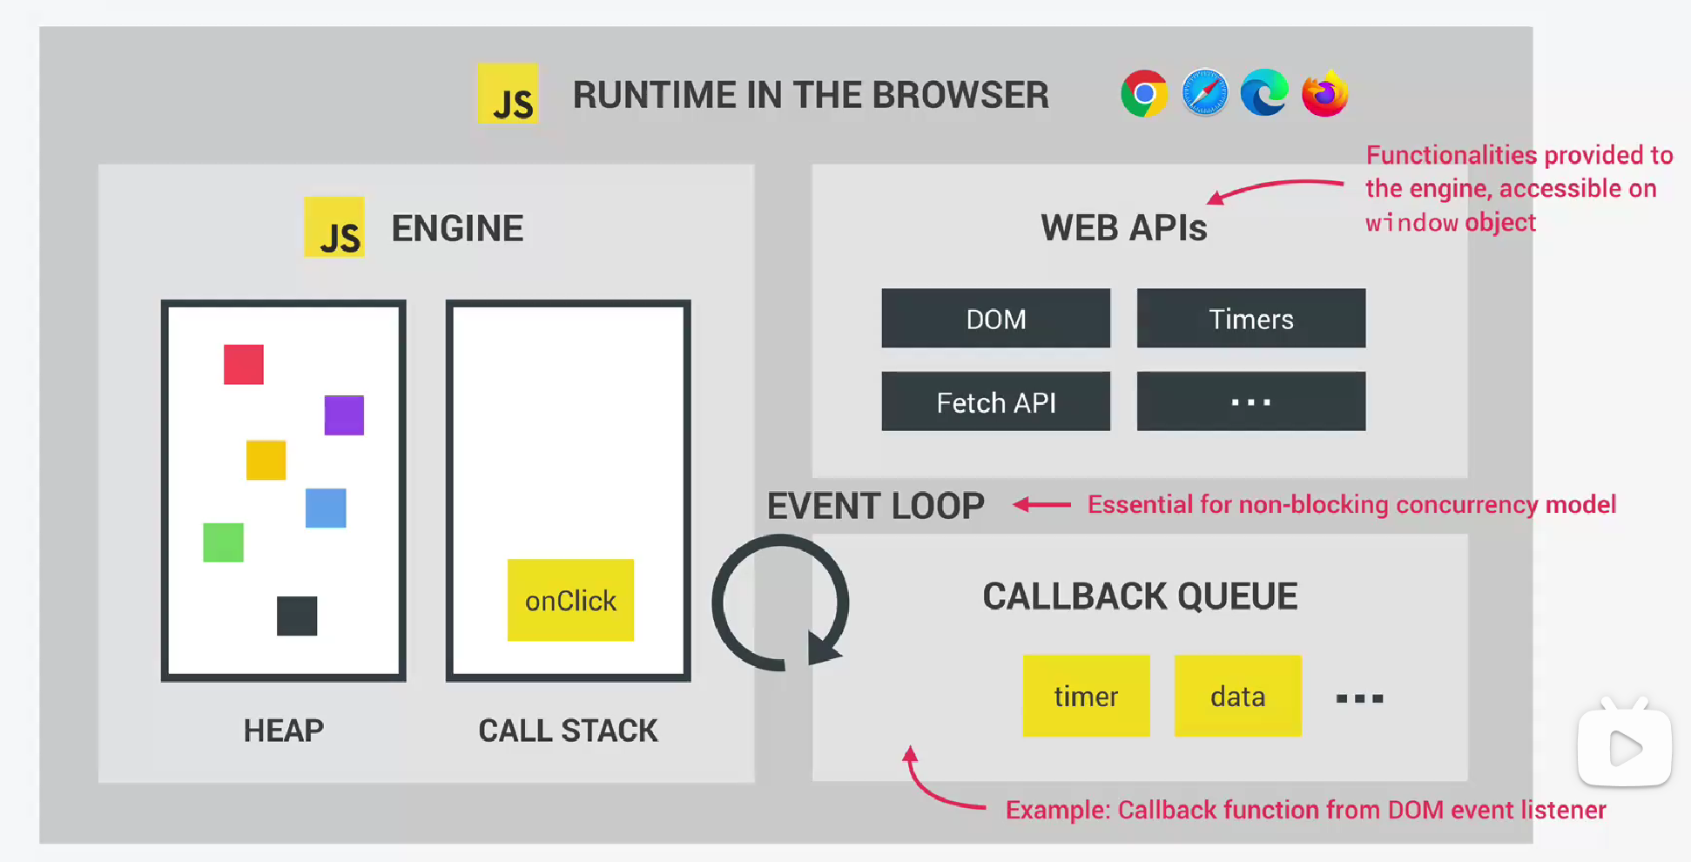Click the 'RUNTIME IN THE BROWSER' title

coord(810,95)
